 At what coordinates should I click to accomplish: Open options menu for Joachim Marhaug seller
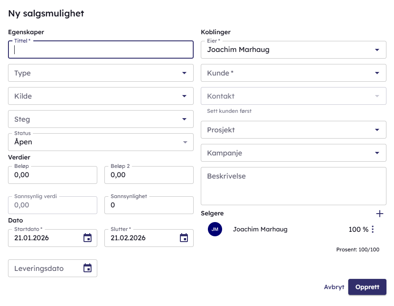[373, 230]
